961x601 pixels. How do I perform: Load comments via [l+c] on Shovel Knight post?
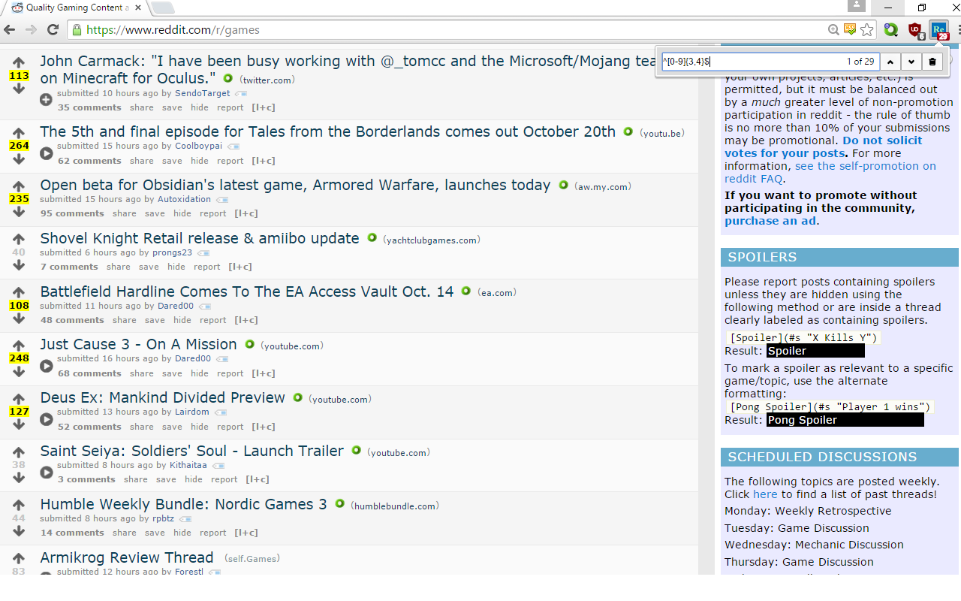(x=240, y=267)
